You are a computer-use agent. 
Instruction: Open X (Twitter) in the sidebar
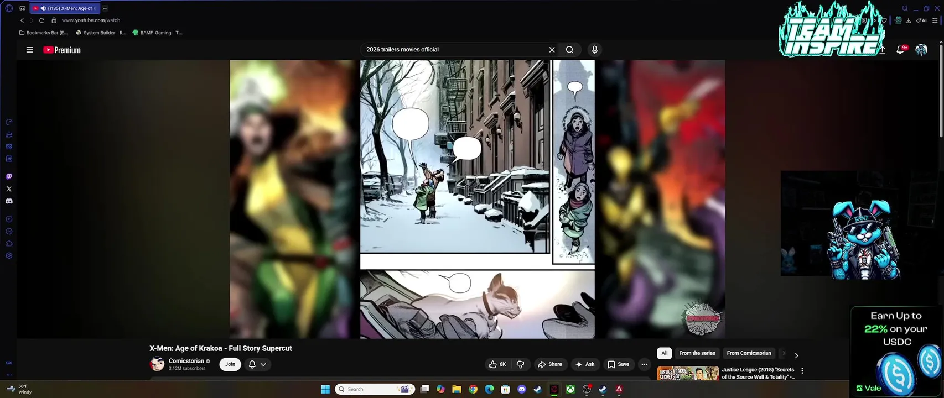coord(9,189)
